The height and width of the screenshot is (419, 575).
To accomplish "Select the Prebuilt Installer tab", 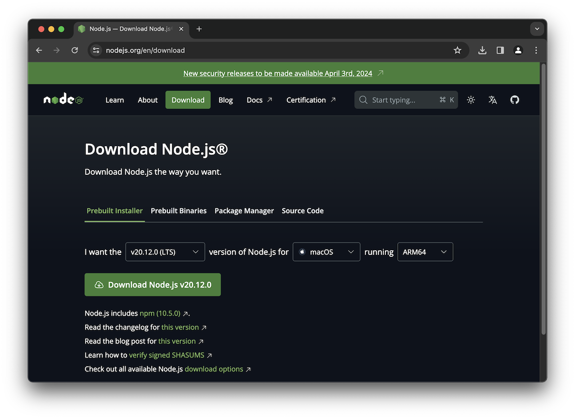I will (115, 211).
